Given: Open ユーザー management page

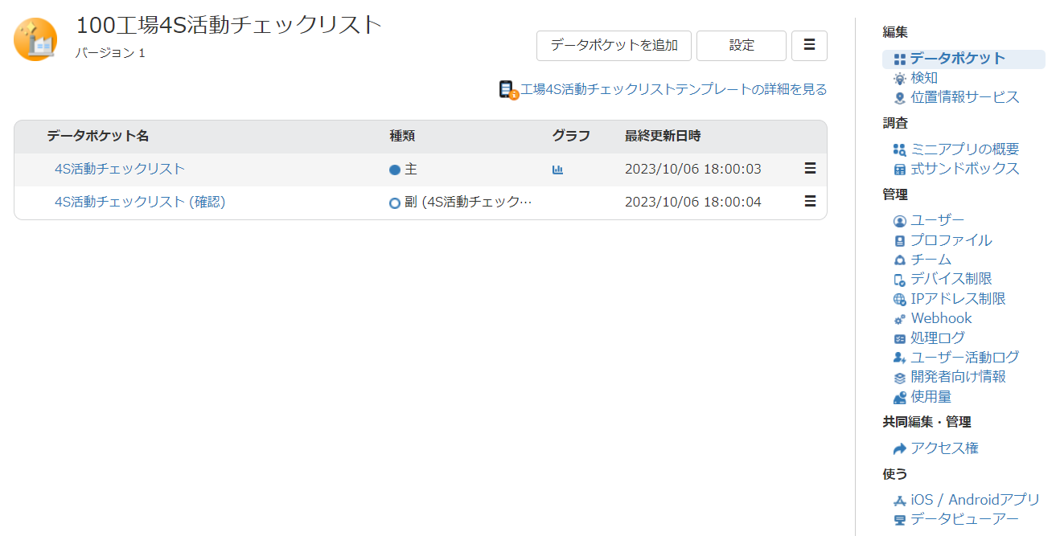Looking at the screenshot, I should 938,220.
